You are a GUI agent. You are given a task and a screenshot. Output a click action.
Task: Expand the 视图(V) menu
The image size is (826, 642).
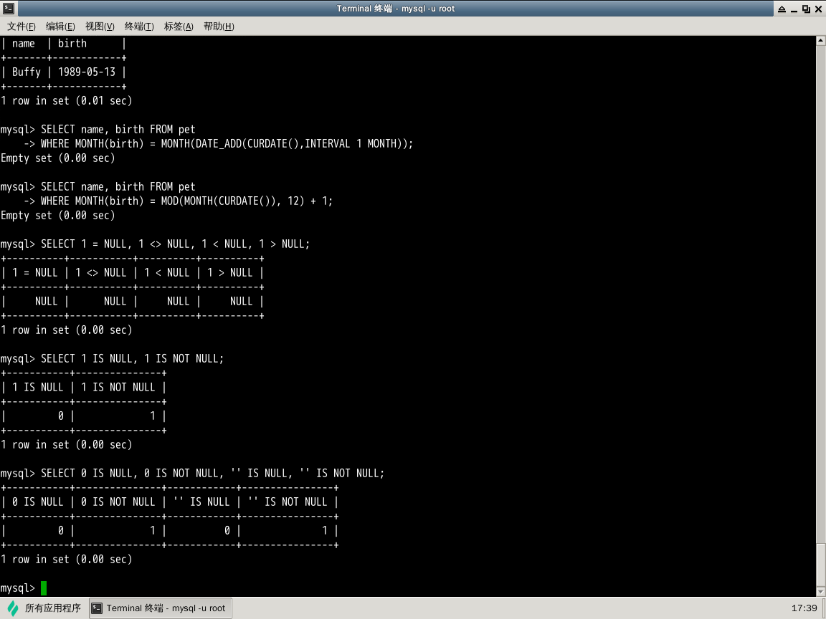100,27
